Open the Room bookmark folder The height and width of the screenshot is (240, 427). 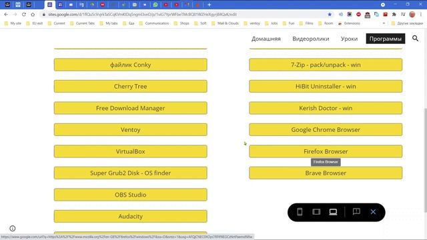click(326, 23)
